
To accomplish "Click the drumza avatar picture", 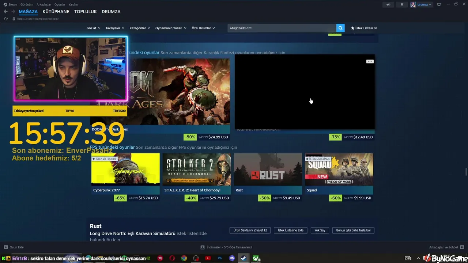I will pyautogui.click(x=413, y=4).
